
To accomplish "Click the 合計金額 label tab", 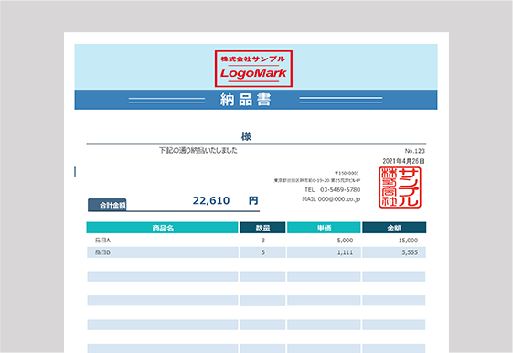I will click(x=107, y=205).
